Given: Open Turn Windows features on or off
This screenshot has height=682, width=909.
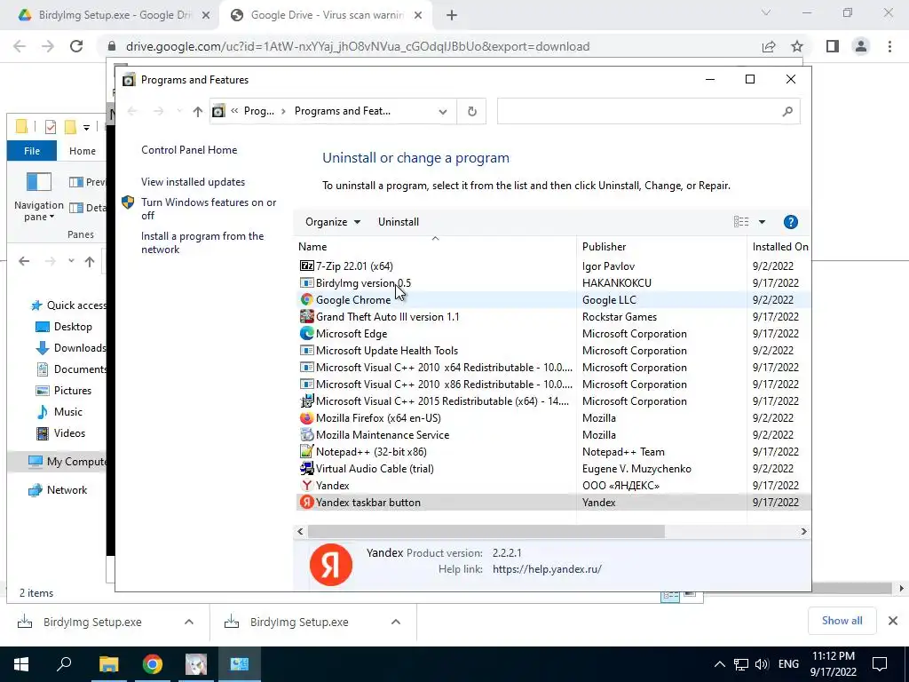Looking at the screenshot, I should click(209, 209).
